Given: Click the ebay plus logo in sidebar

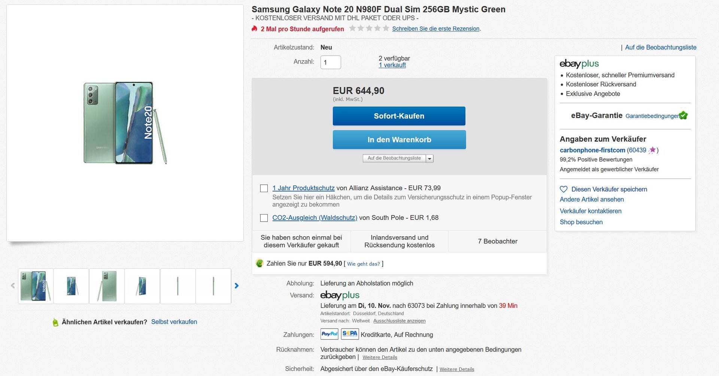Looking at the screenshot, I should [579, 64].
